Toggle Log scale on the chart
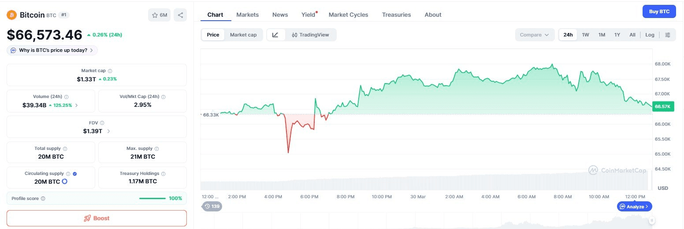Screen dimensions: 684x229 click(650, 35)
